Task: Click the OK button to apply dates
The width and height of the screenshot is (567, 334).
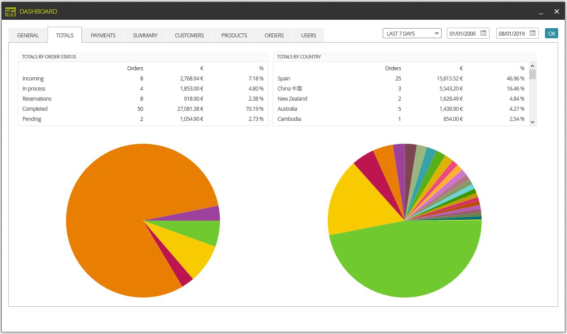Action: pos(551,33)
